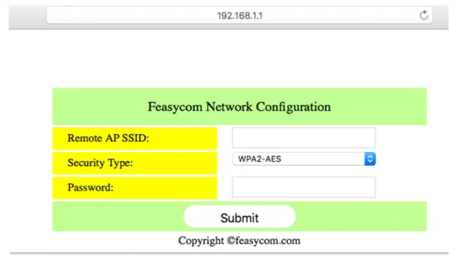This screenshot has height=274, width=460.
Task: Click the reload page icon
Action: [x=424, y=15]
